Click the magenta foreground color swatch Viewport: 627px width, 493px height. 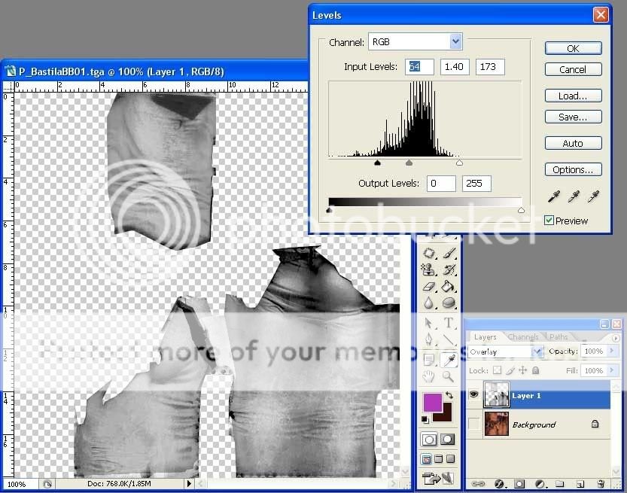(432, 402)
